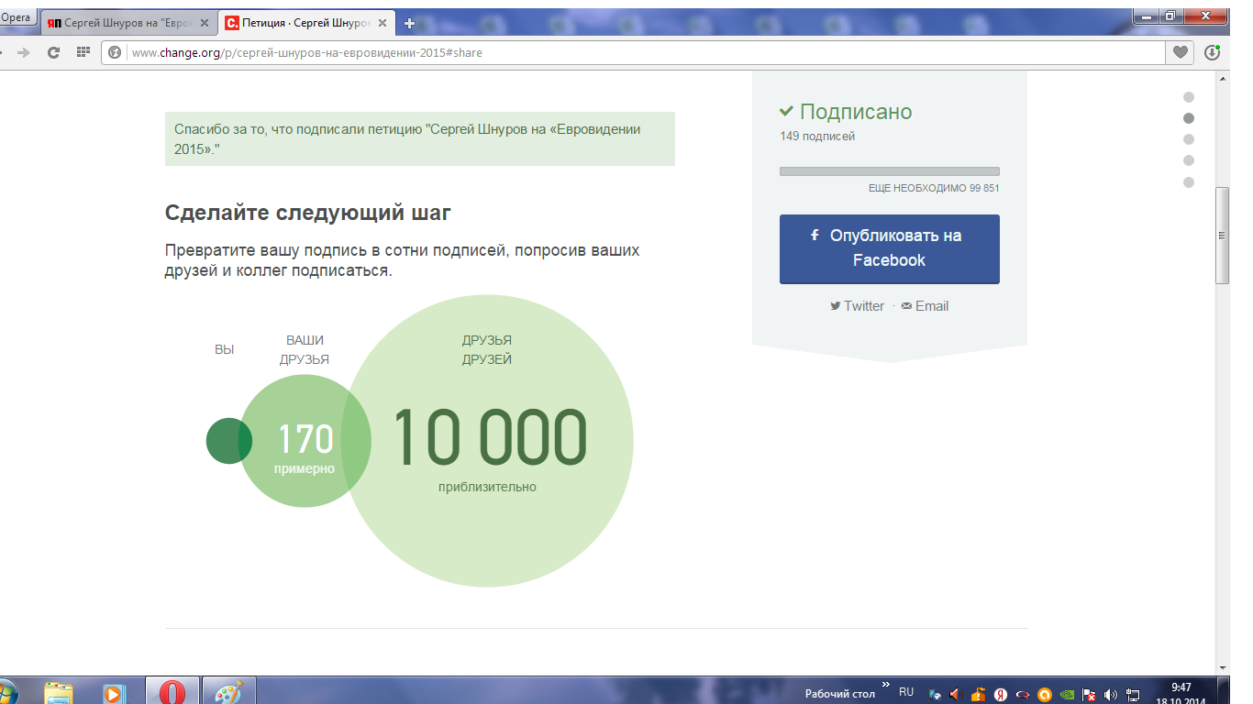The width and height of the screenshot is (1253, 704).
Task: Switch to Paint in the taskbar
Action: (228, 691)
